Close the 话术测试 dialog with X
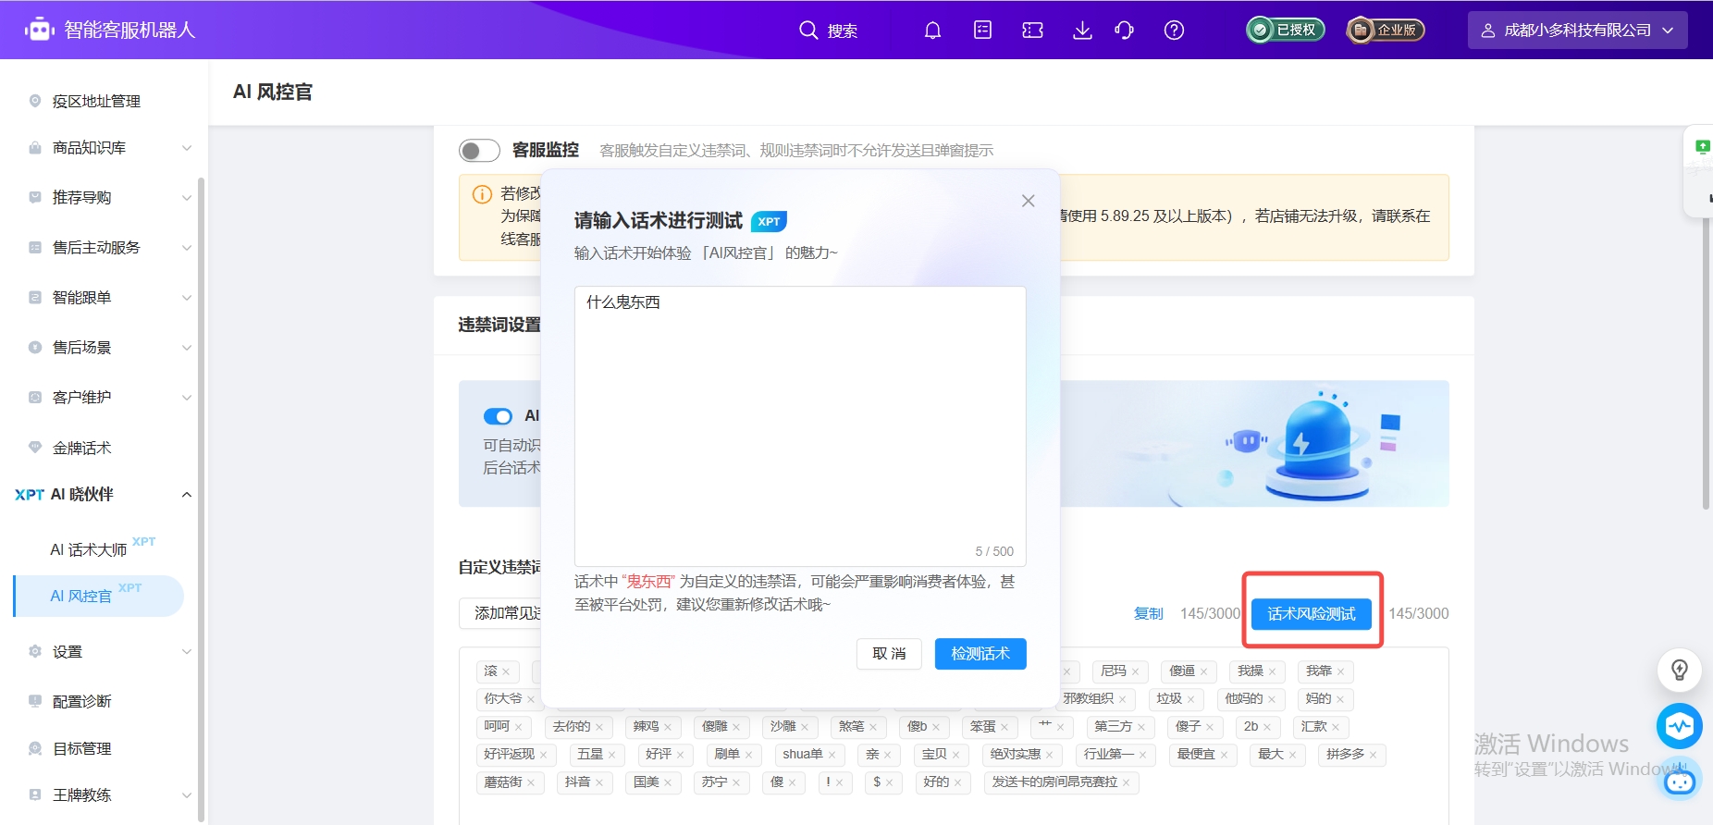1713x825 pixels. 1028,201
